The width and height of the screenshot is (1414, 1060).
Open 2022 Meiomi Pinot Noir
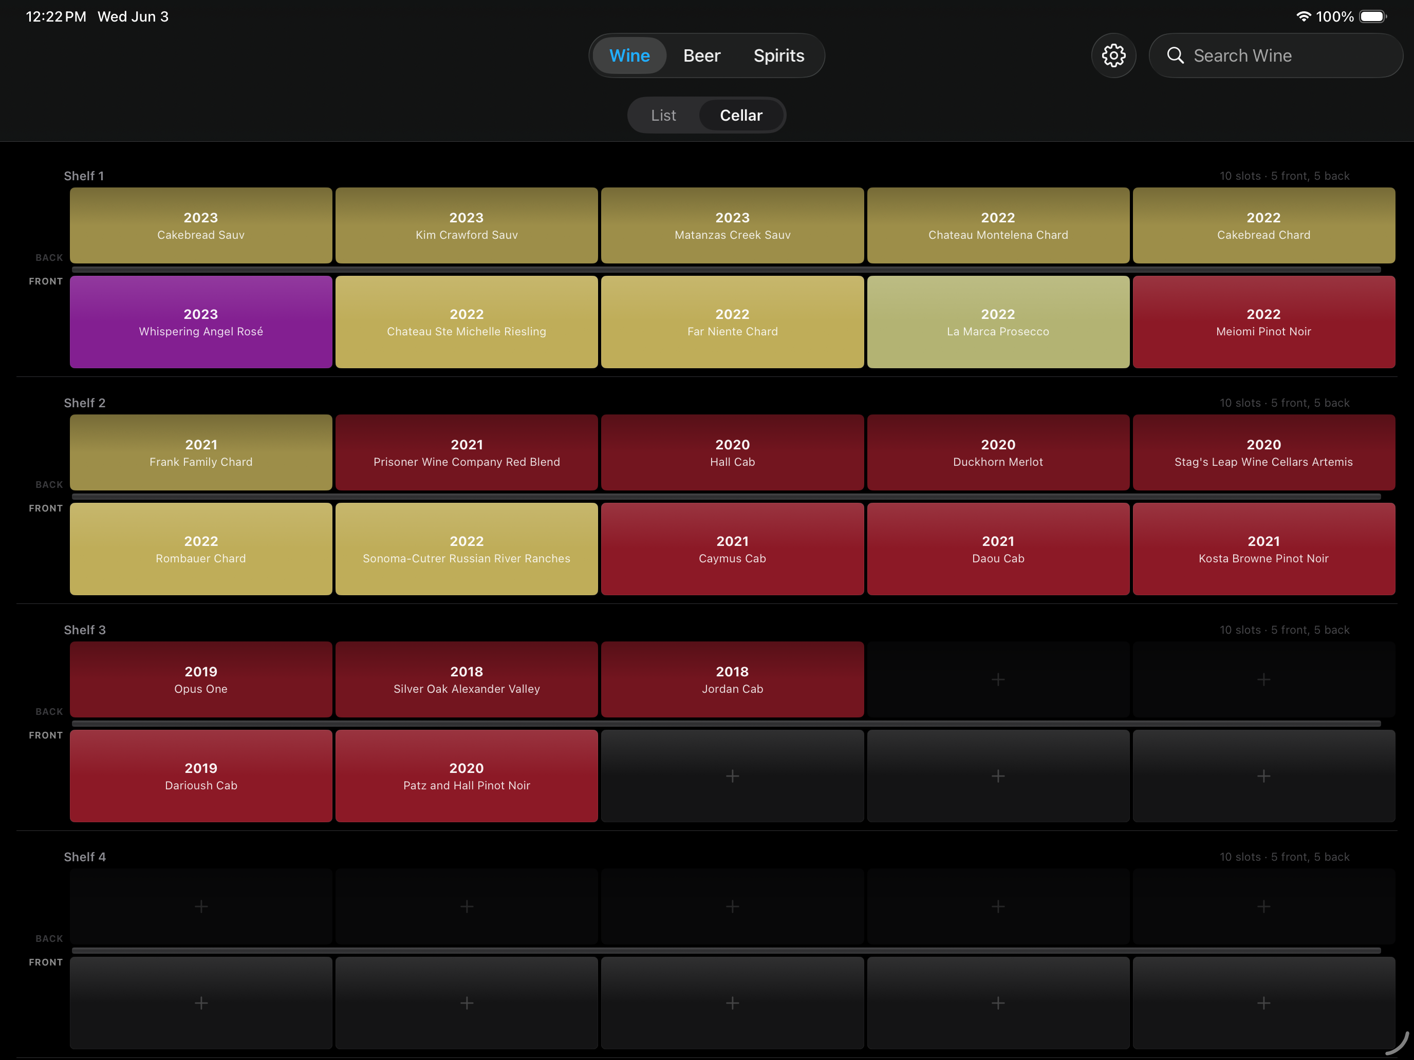tap(1264, 322)
